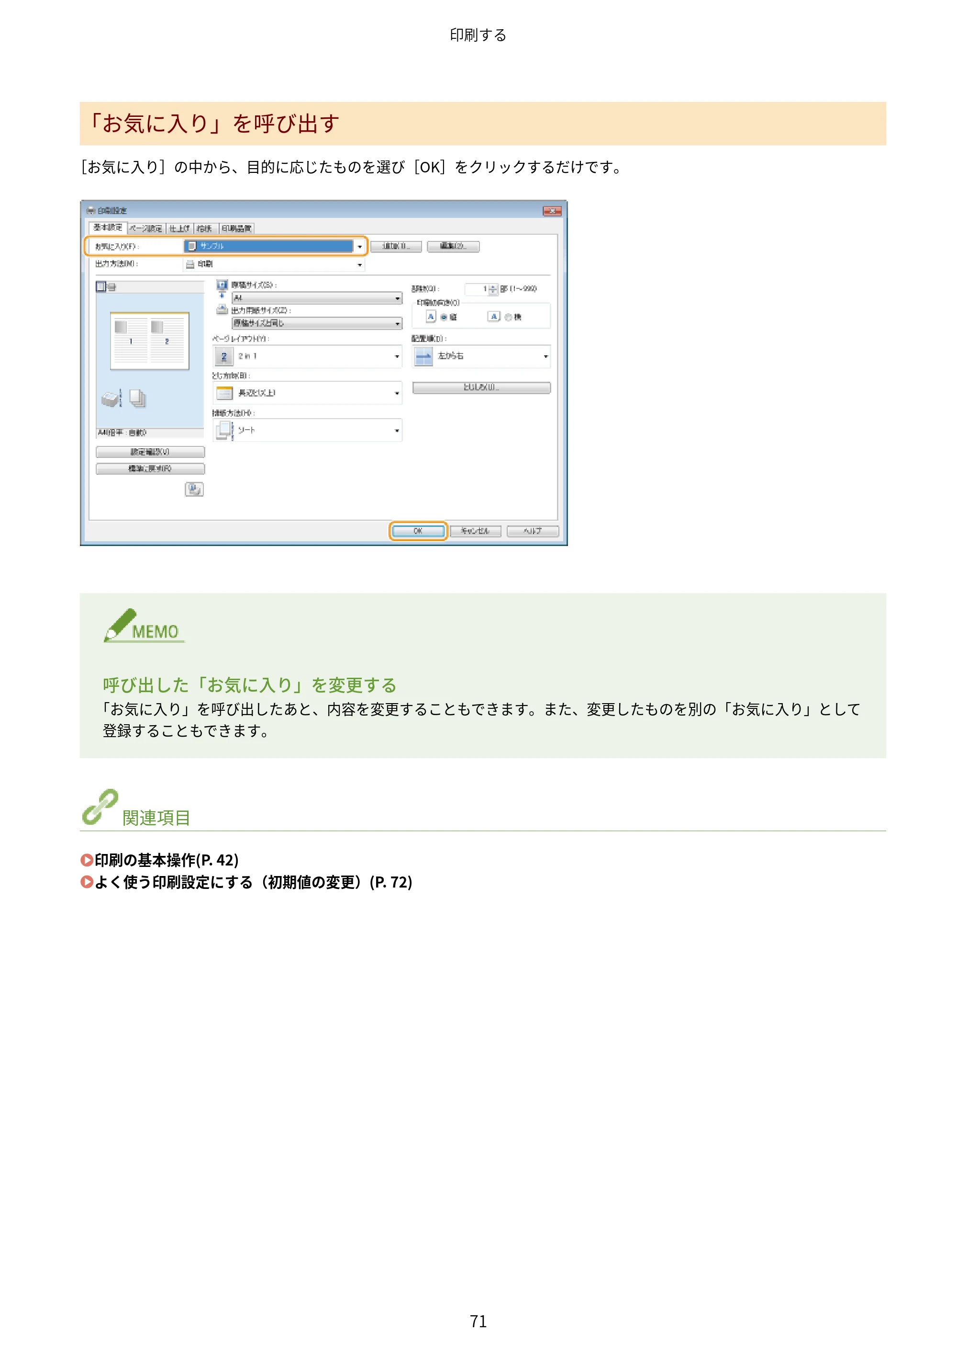The width and height of the screenshot is (957, 1355).
Task: Click the printer finishing icon in preview
Action: [111, 399]
